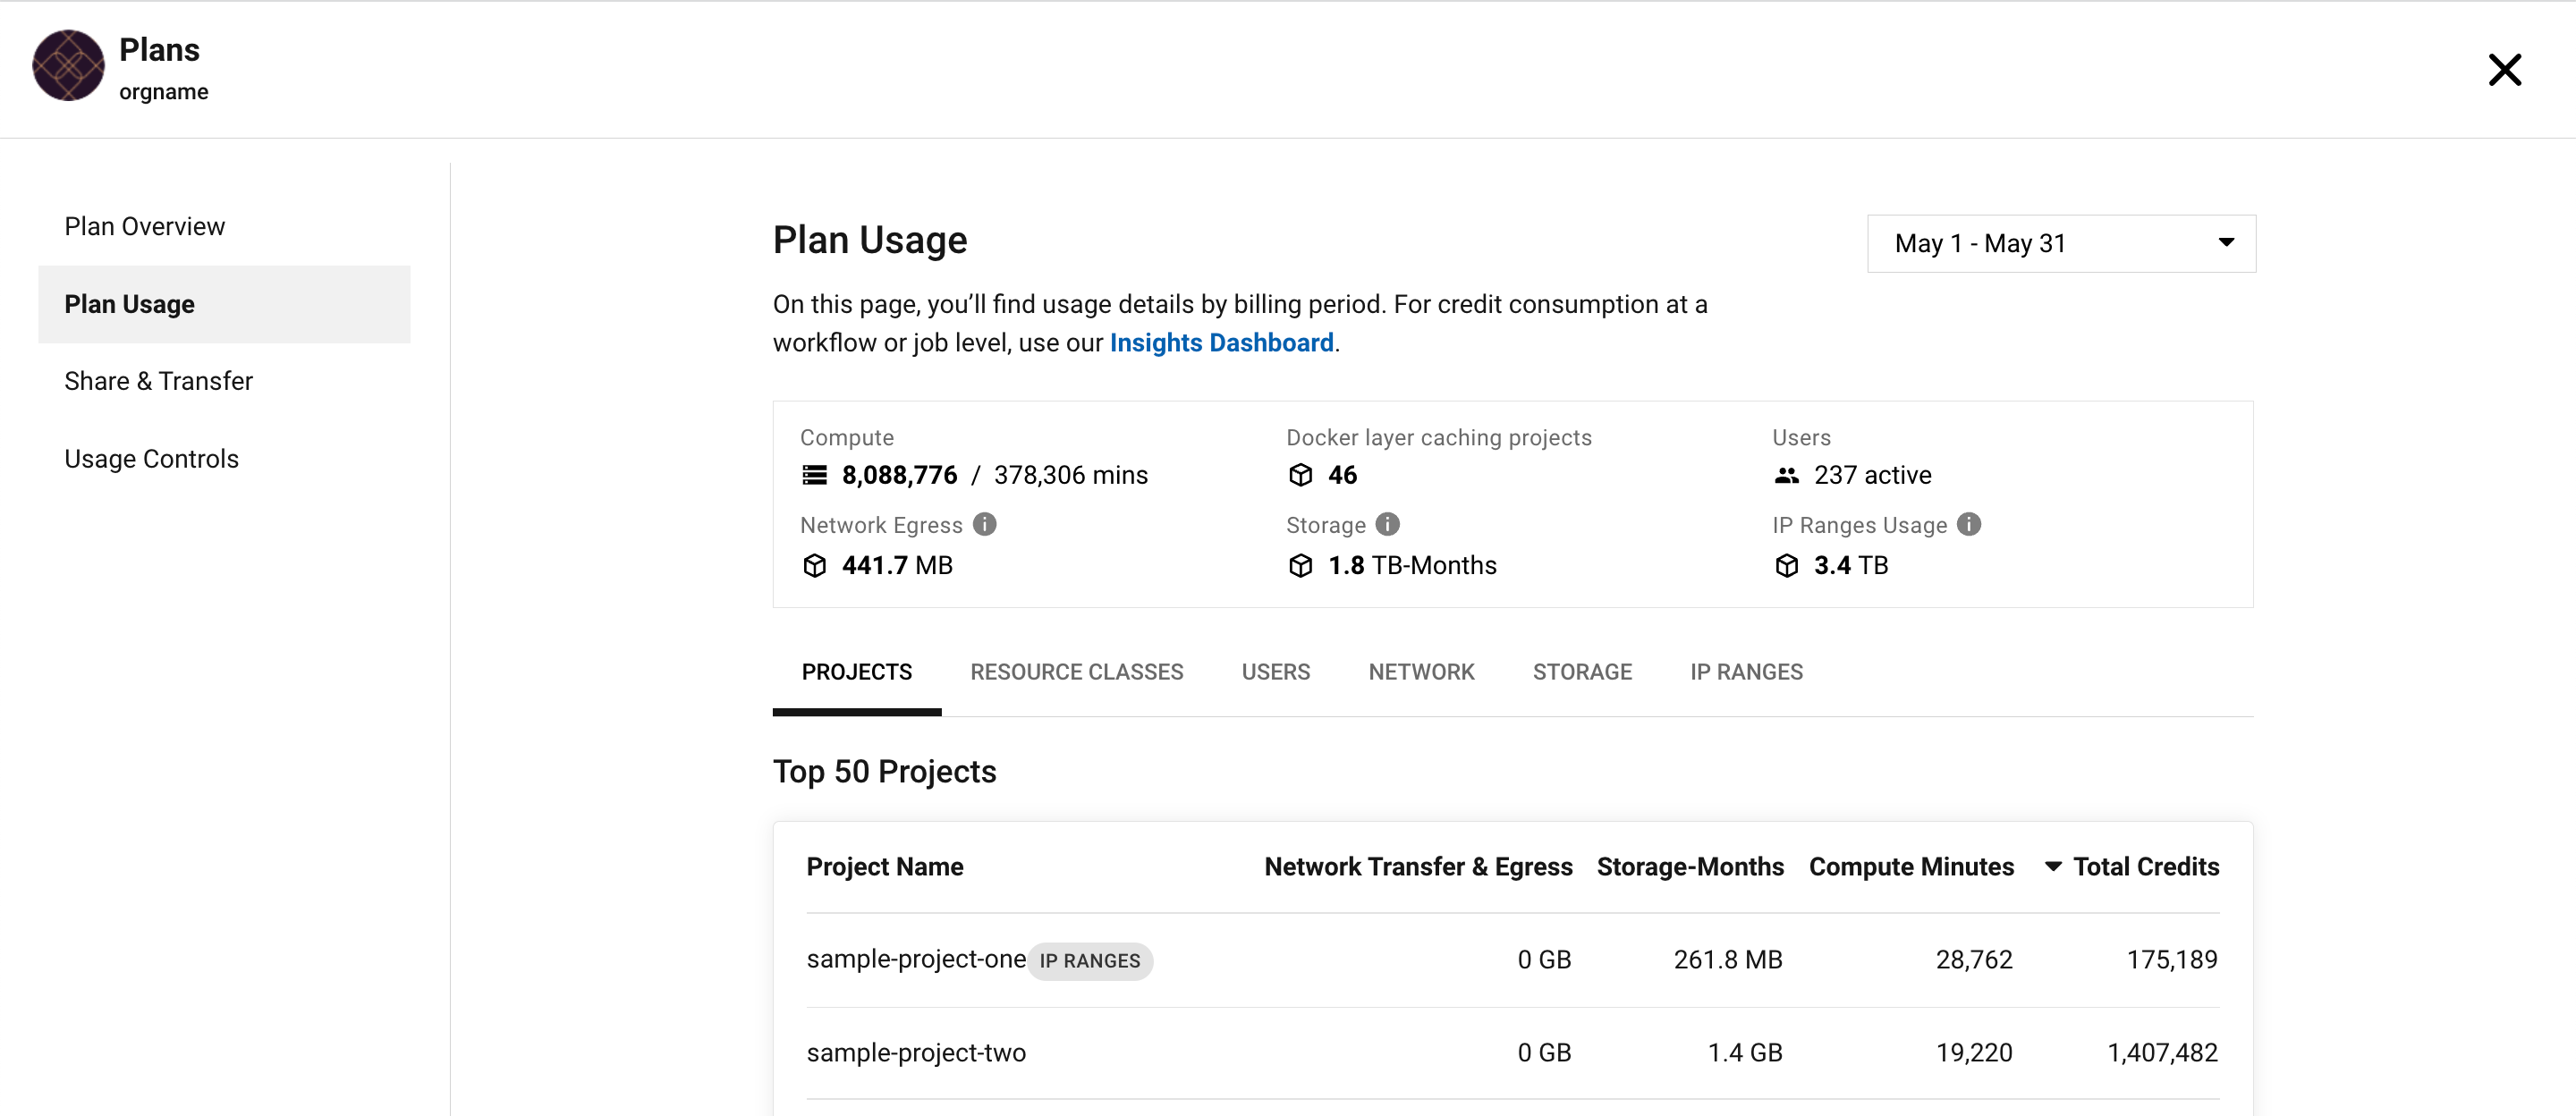The height and width of the screenshot is (1116, 2576).
Task: Show info tooltip for Network Egress
Action: 984,524
